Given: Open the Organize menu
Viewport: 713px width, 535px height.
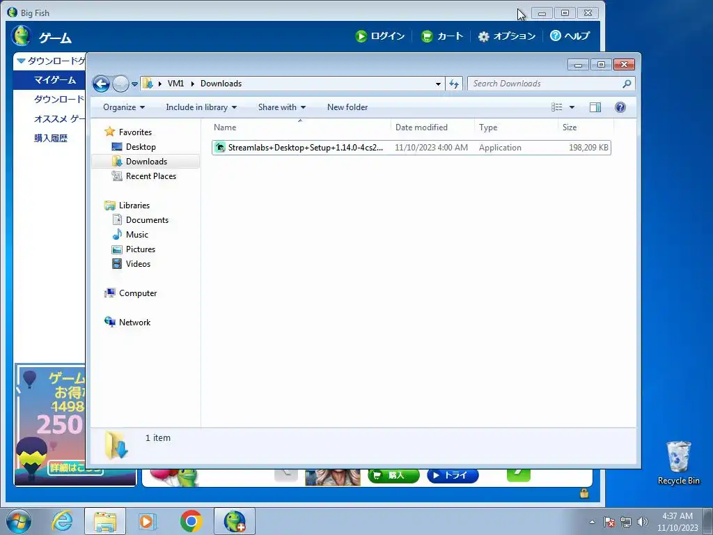Looking at the screenshot, I should click(x=124, y=107).
